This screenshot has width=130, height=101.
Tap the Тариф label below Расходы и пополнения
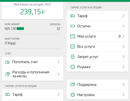[x=17, y=95]
